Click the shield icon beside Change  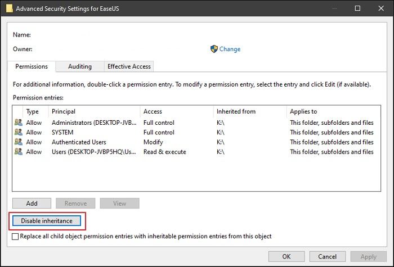point(214,49)
